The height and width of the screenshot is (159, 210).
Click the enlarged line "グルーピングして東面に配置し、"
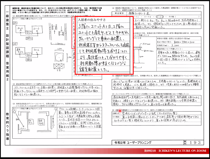(101, 39)
